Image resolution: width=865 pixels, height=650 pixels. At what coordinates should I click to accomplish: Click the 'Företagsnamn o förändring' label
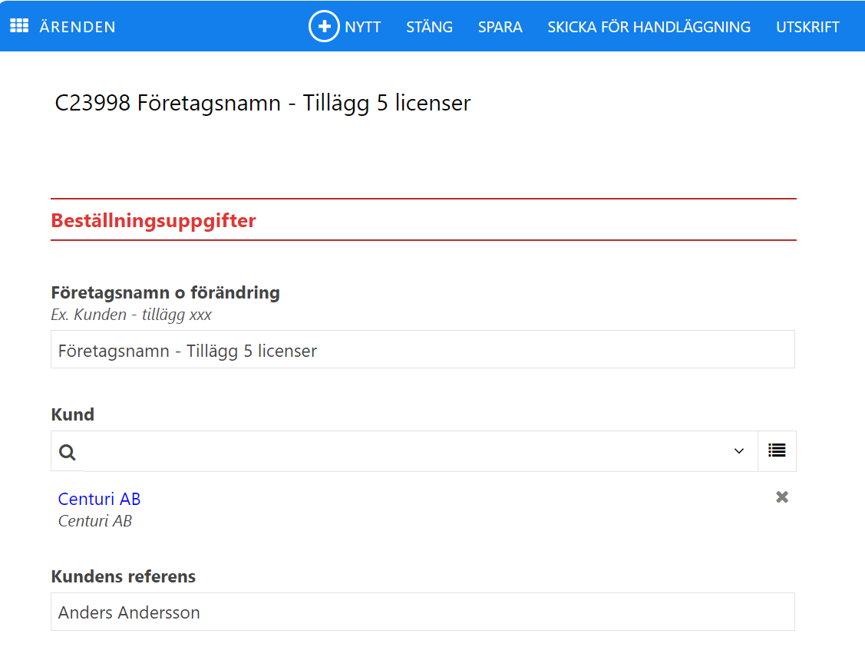[166, 292]
